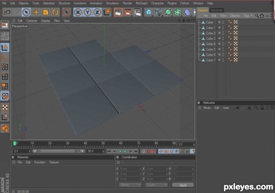Image resolution: width=275 pixels, height=193 pixels.
Task: Open Attributes Mode menu
Action: click(x=207, y=108)
